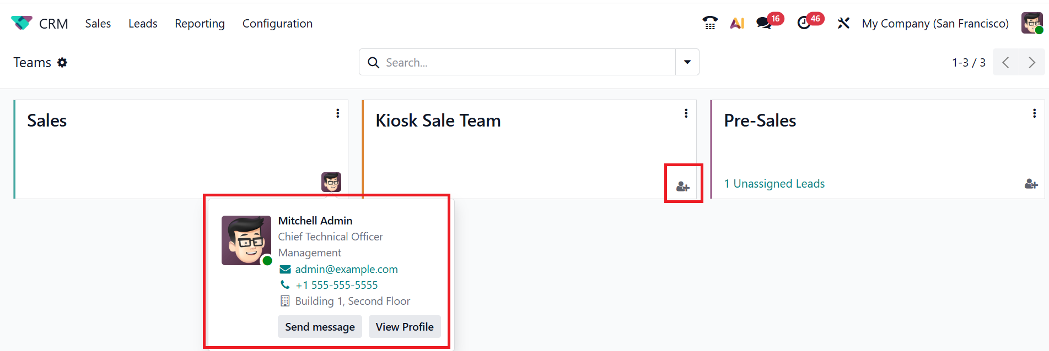This screenshot has height=351, width=1049.
Task: Open the conversations messages icon
Action: click(764, 23)
